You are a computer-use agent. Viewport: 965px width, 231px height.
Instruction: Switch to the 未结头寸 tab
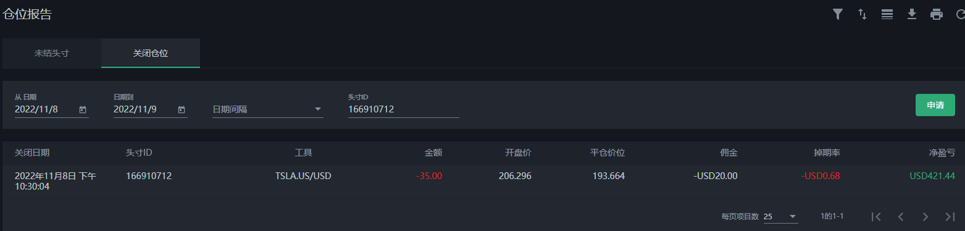52,53
